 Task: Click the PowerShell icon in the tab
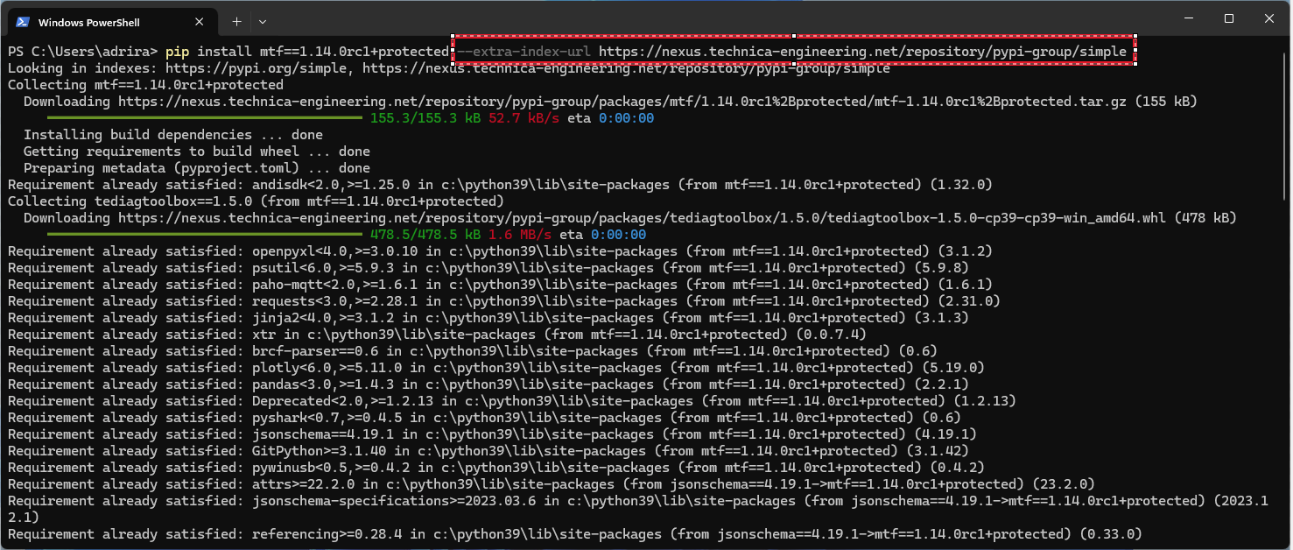(x=22, y=22)
